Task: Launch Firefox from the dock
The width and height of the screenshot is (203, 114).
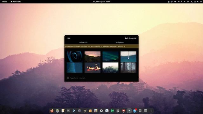Action: point(52,111)
